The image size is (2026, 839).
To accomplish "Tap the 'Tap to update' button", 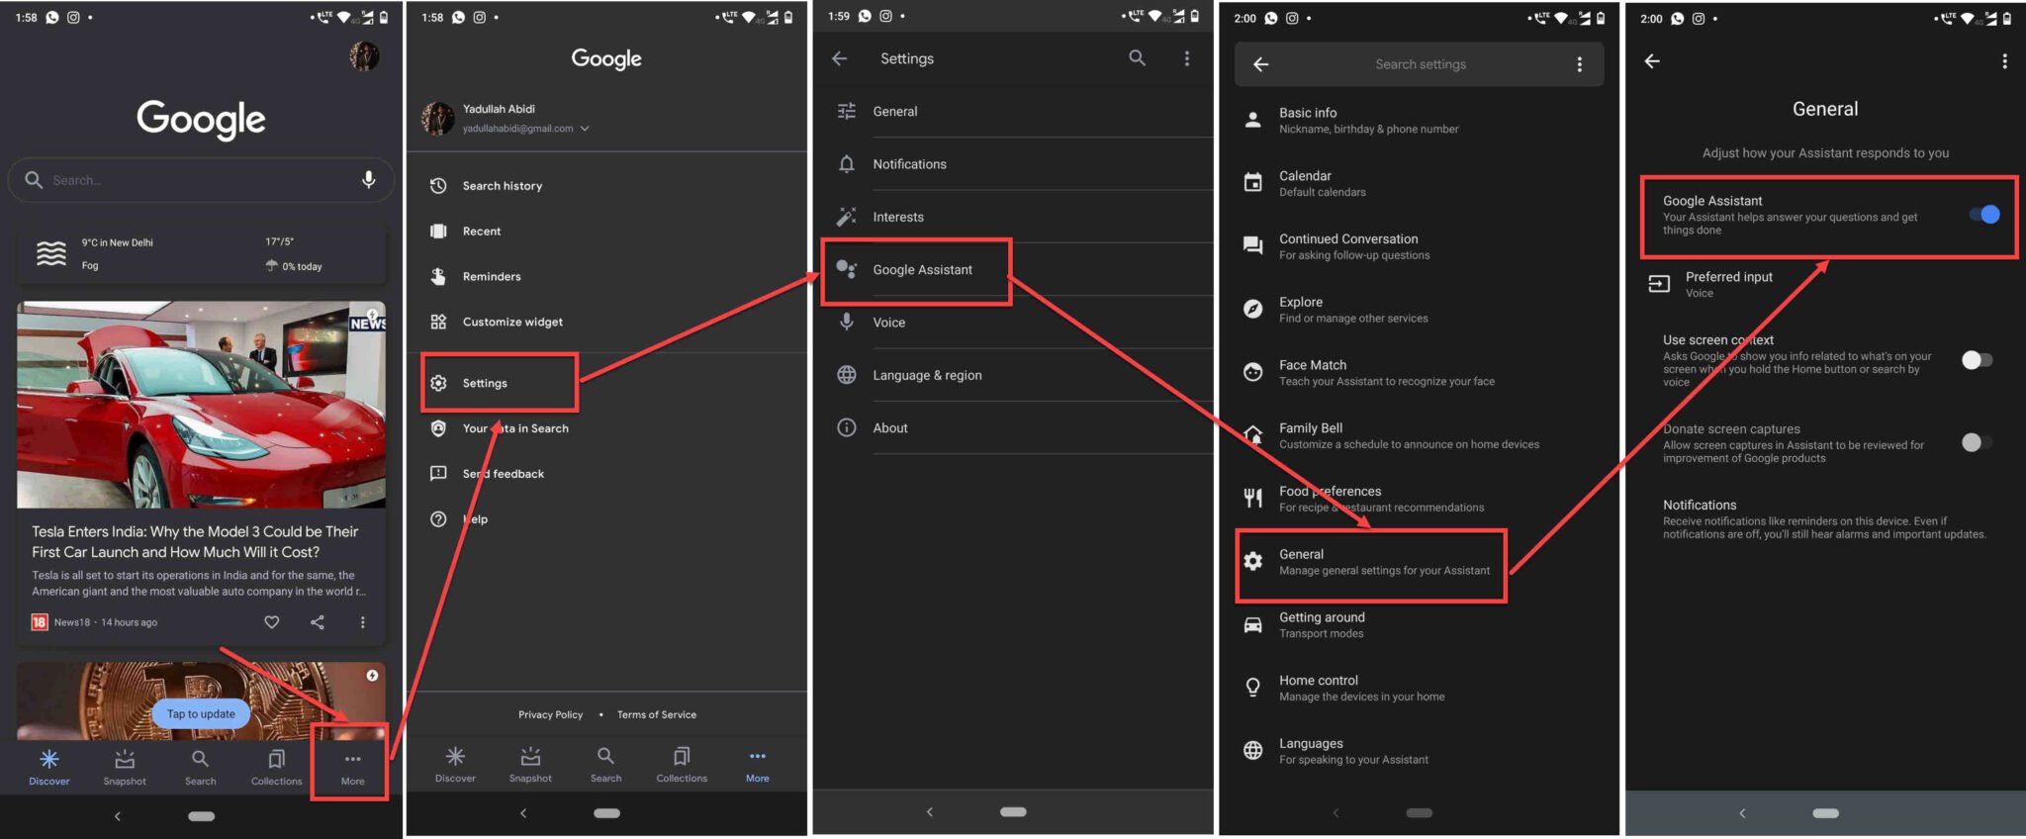I will [201, 713].
